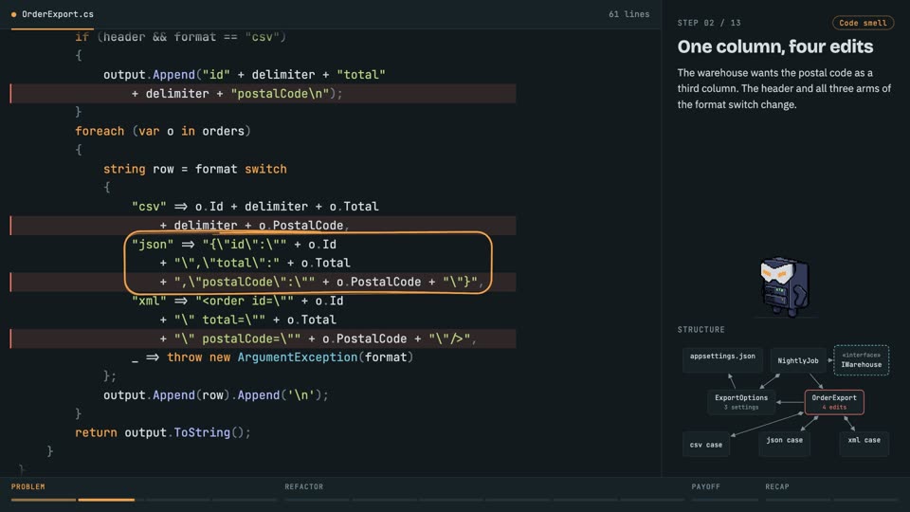910x512 pixels.
Task: Open the PROBLEM section in the timeline
Action: [27, 486]
